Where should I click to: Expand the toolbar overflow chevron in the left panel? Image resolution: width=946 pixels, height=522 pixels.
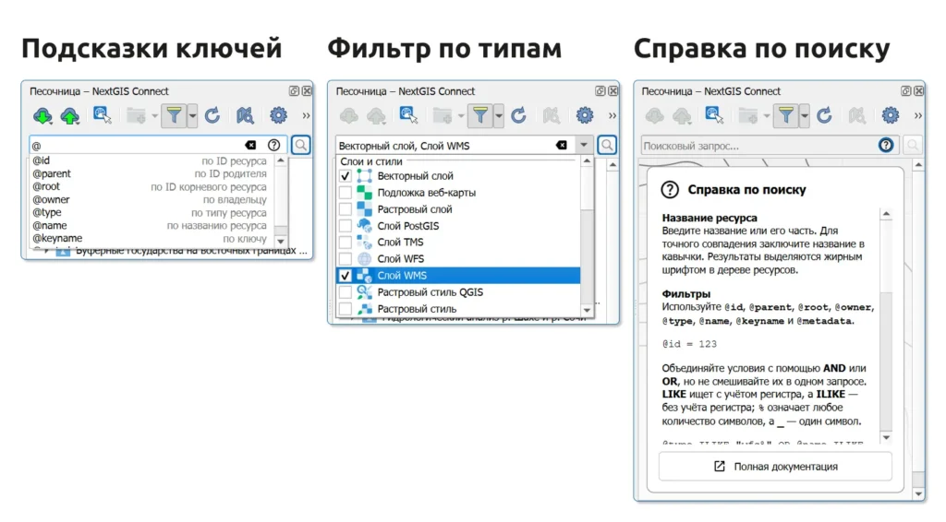coord(306,115)
